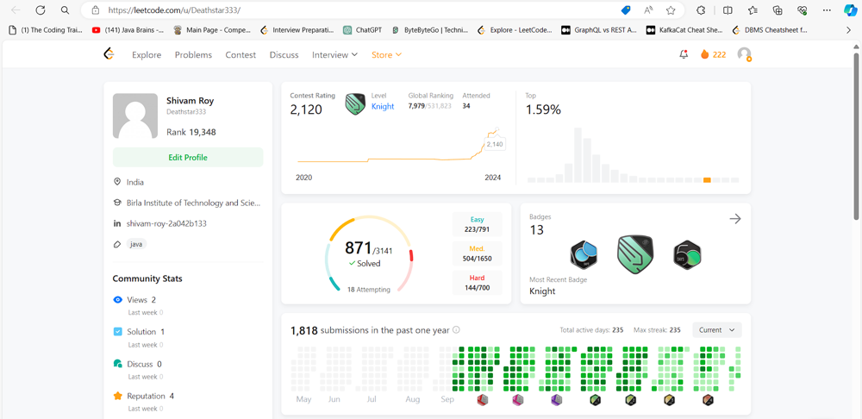Viewport: 862px width, 419px height.
Task: Expand the Interview dropdown menu
Action: (x=334, y=55)
